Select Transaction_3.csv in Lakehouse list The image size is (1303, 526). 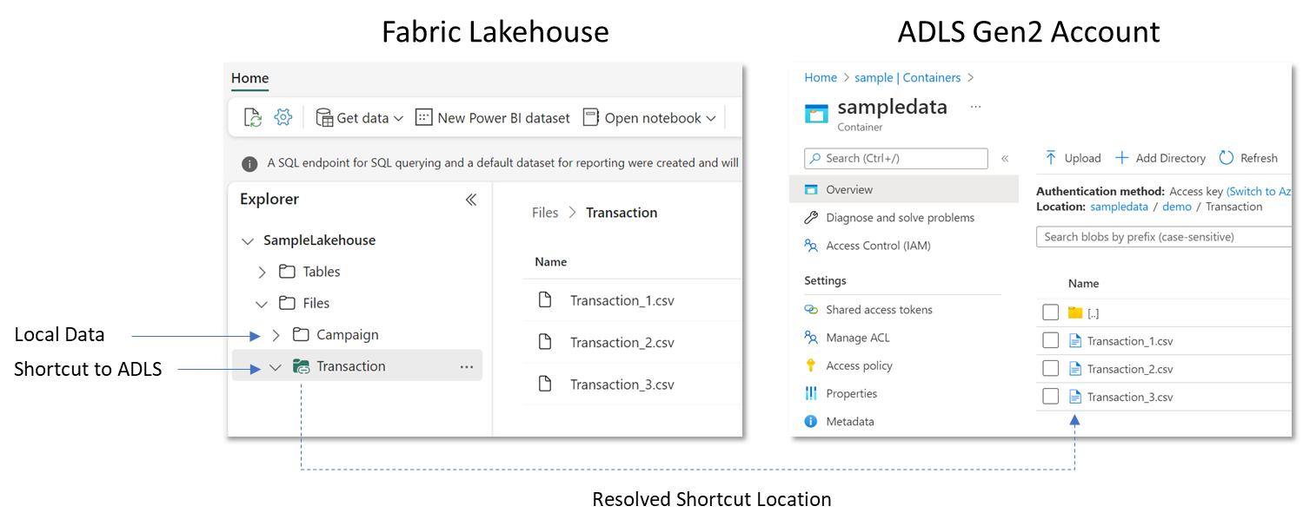tap(622, 385)
